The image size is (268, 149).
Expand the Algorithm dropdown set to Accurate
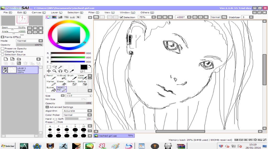[90, 111]
